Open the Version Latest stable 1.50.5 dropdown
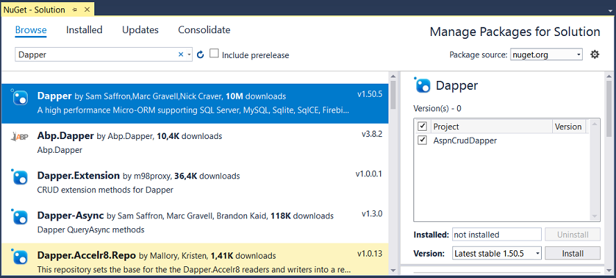616x278 pixels. click(x=538, y=253)
